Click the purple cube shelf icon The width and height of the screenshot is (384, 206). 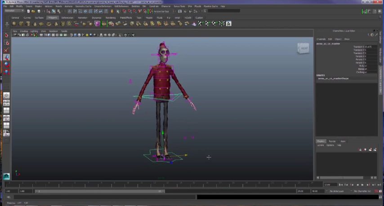pyautogui.click(x=97, y=24)
